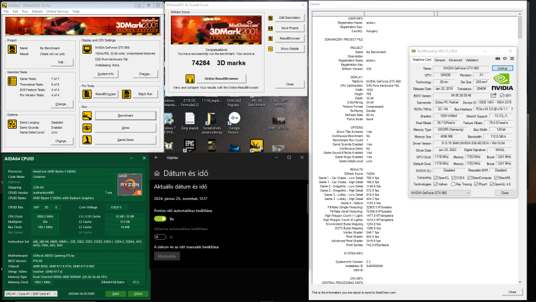This screenshot has height=302, width=536.
Task: Click the Módosítás button
Action: coord(167,256)
